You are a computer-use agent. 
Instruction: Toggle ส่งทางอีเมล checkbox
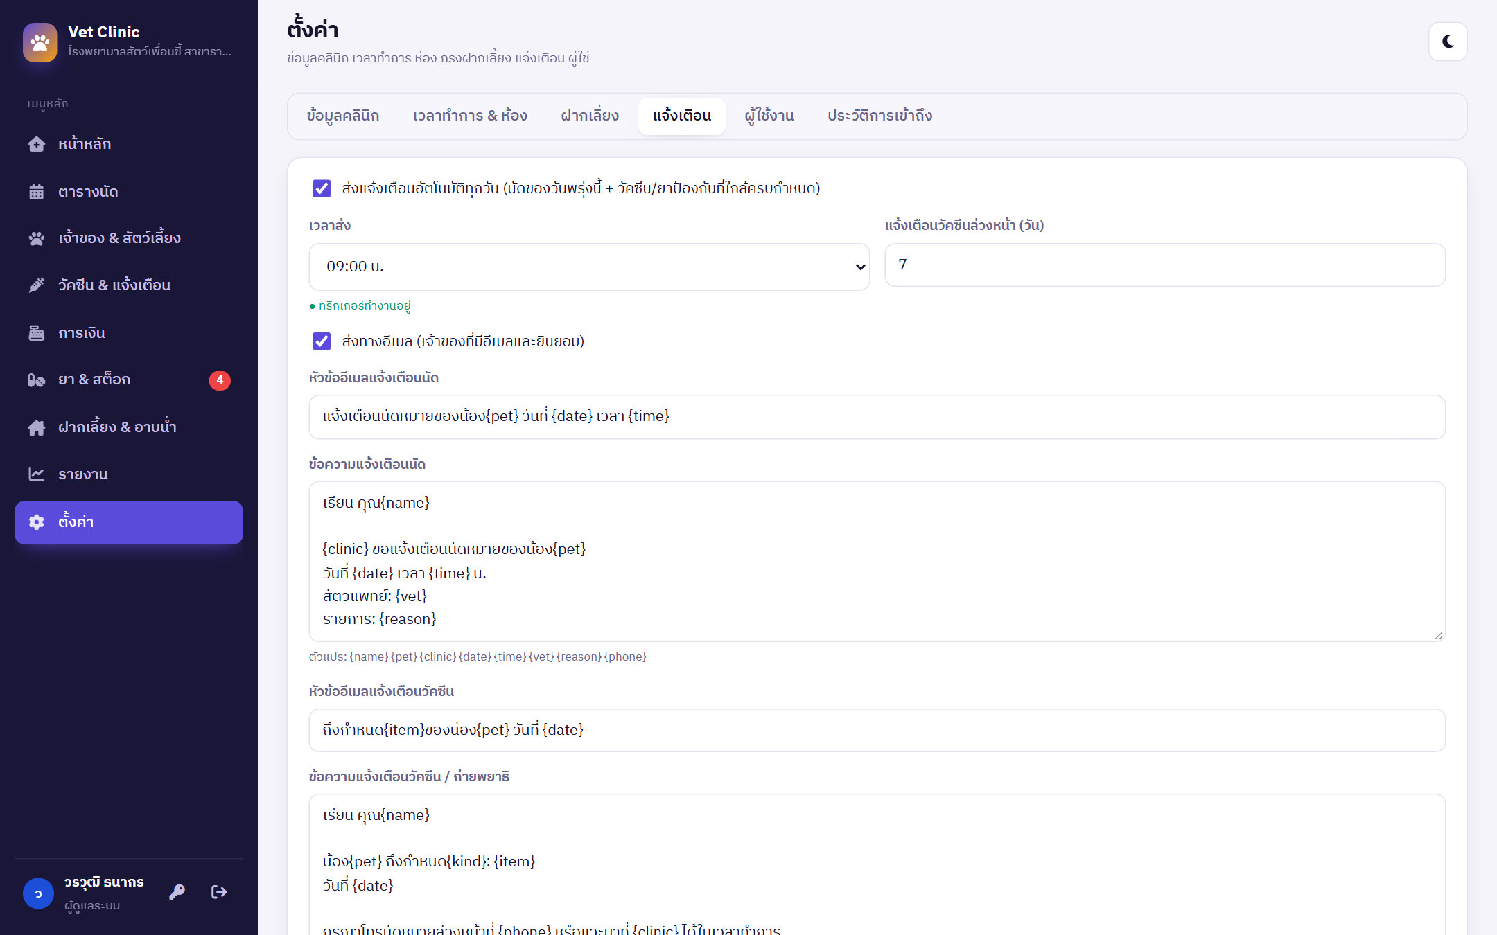322,341
